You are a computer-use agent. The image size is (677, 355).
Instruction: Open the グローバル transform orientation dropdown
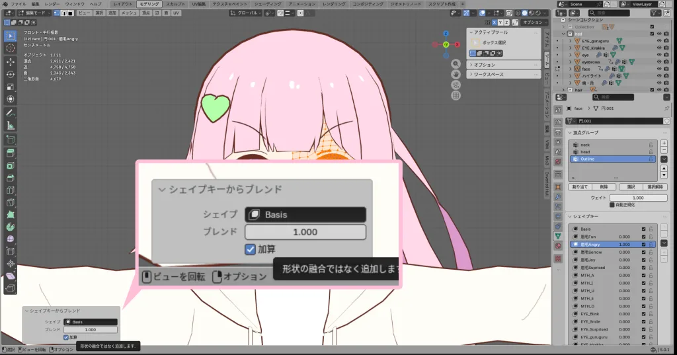(245, 13)
